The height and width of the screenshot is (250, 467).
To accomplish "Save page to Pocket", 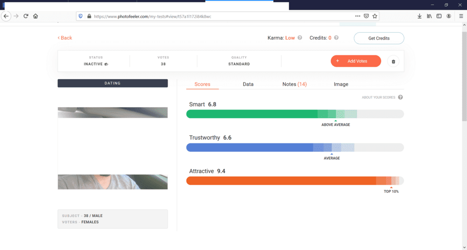I will tap(366, 16).
